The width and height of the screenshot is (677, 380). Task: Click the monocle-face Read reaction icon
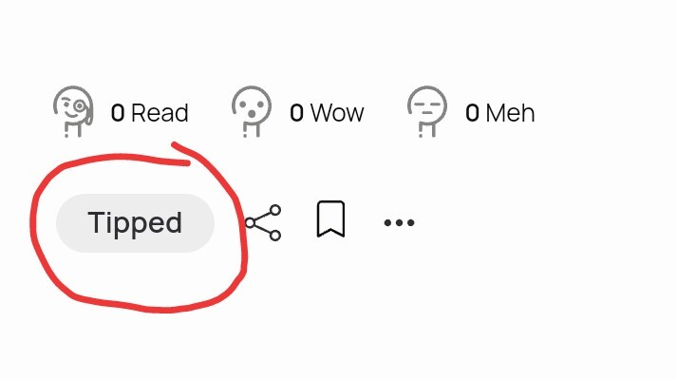click(x=73, y=111)
